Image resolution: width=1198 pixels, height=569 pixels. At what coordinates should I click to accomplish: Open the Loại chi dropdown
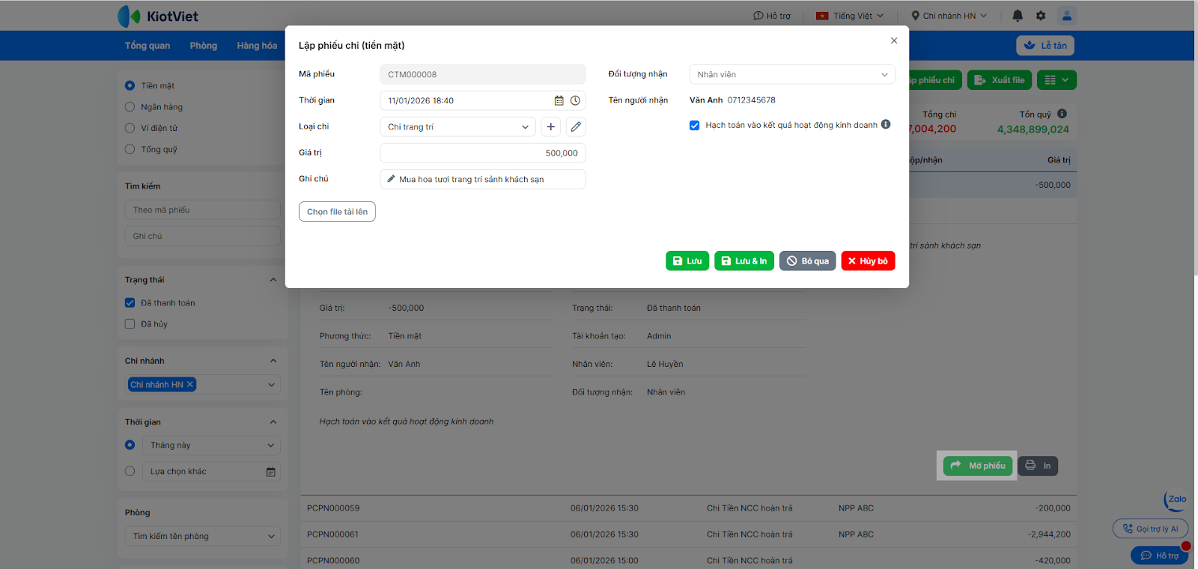pyautogui.click(x=457, y=127)
